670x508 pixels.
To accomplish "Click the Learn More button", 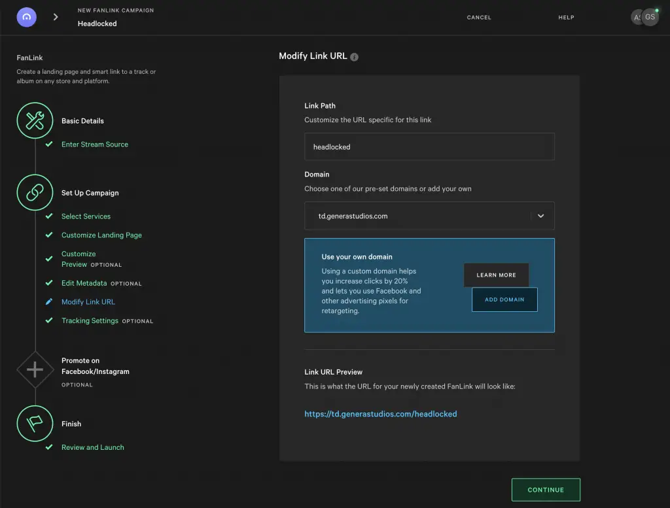I will (496, 275).
